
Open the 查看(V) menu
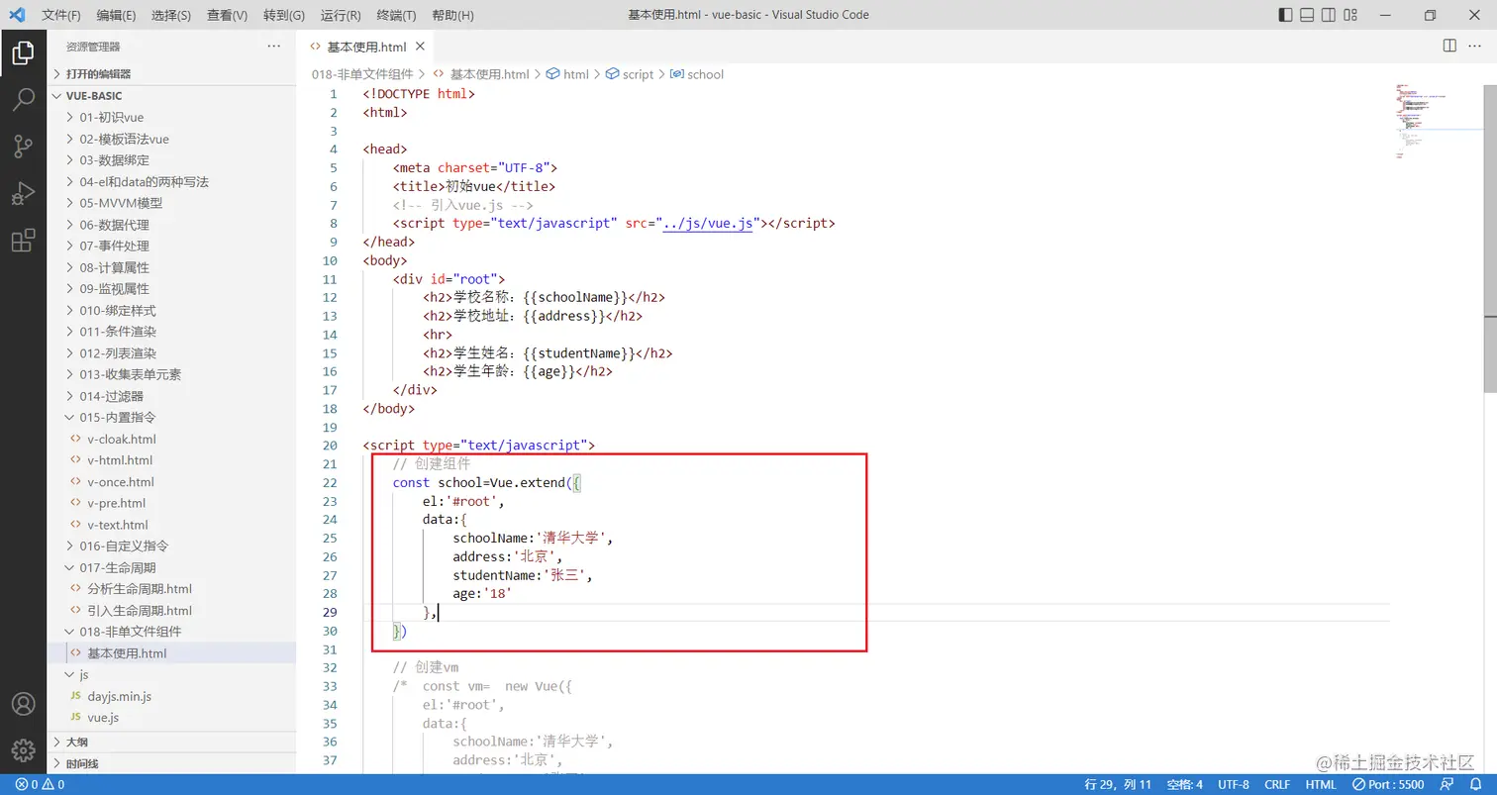pyautogui.click(x=228, y=15)
